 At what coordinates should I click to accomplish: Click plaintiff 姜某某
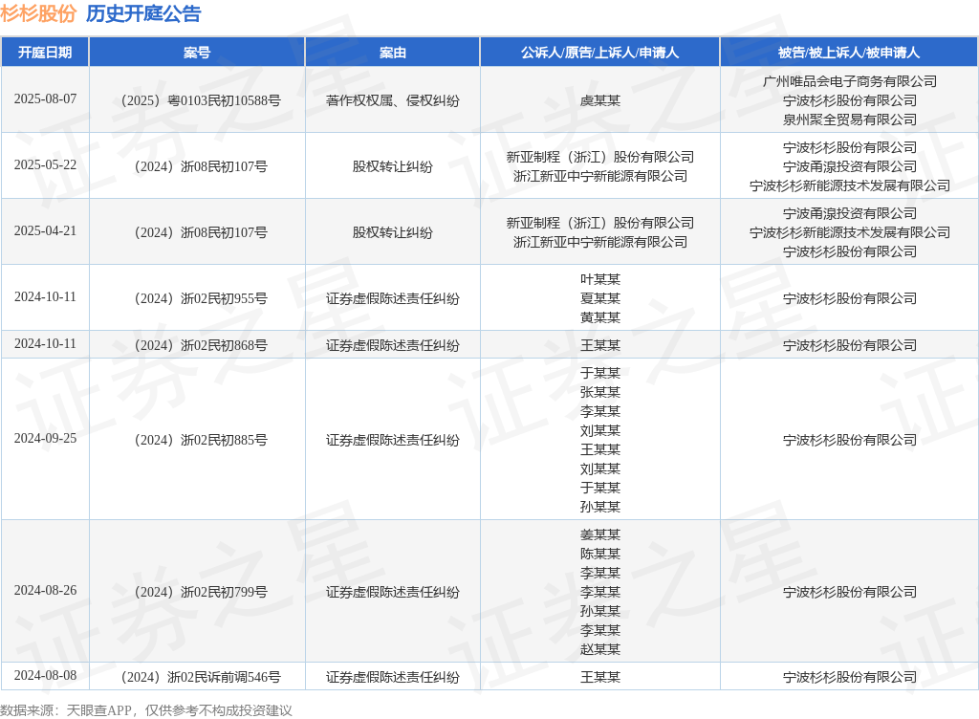point(600,534)
